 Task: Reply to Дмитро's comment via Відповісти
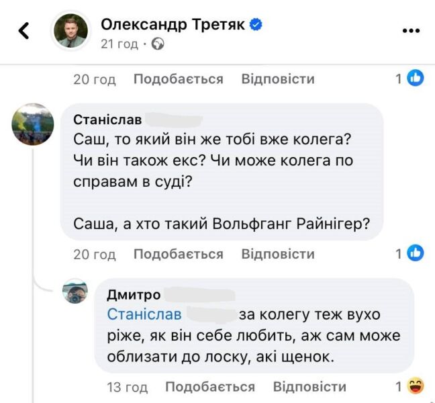point(309,387)
